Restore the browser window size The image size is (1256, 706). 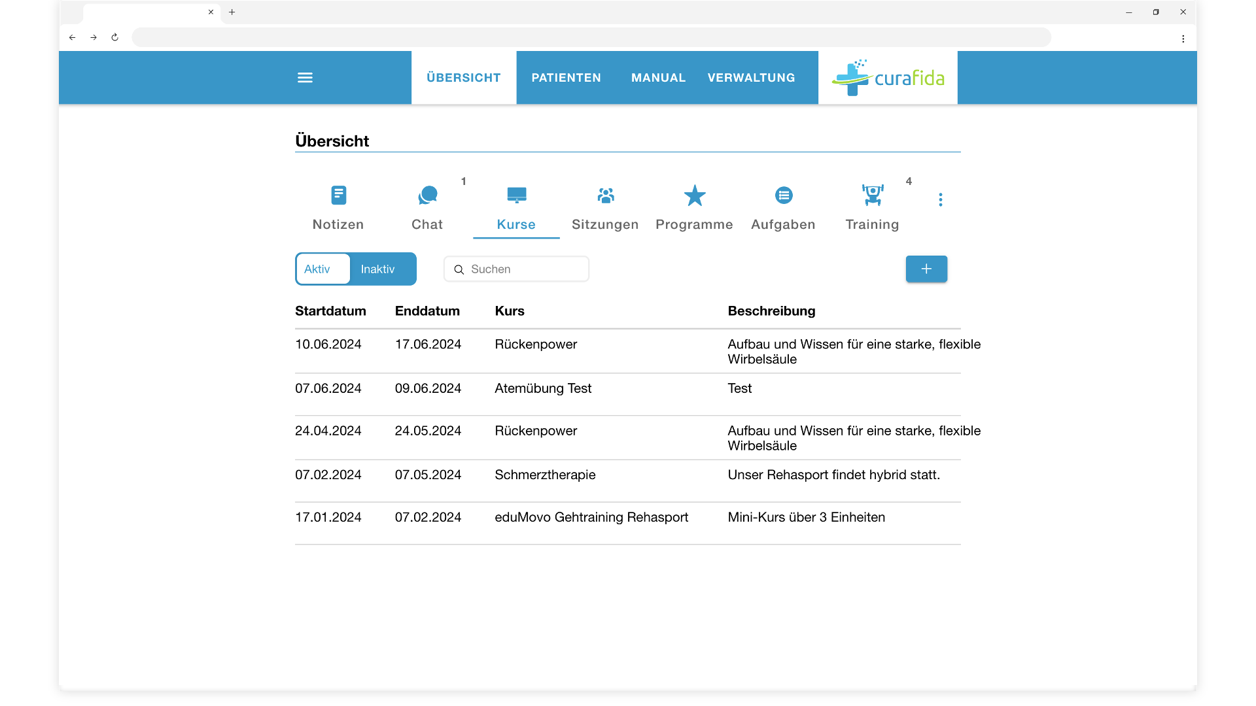coord(1156,12)
